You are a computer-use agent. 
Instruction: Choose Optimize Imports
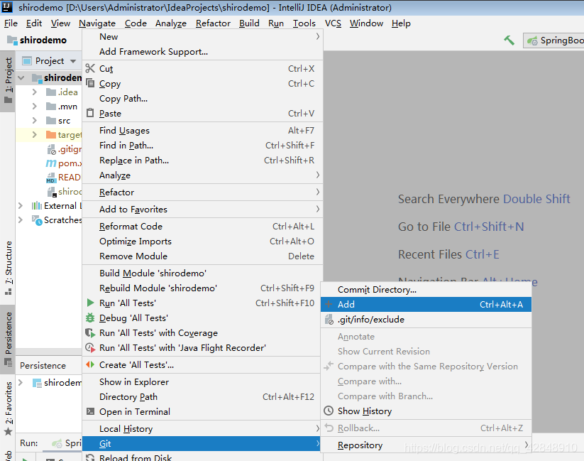tap(202, 241)
